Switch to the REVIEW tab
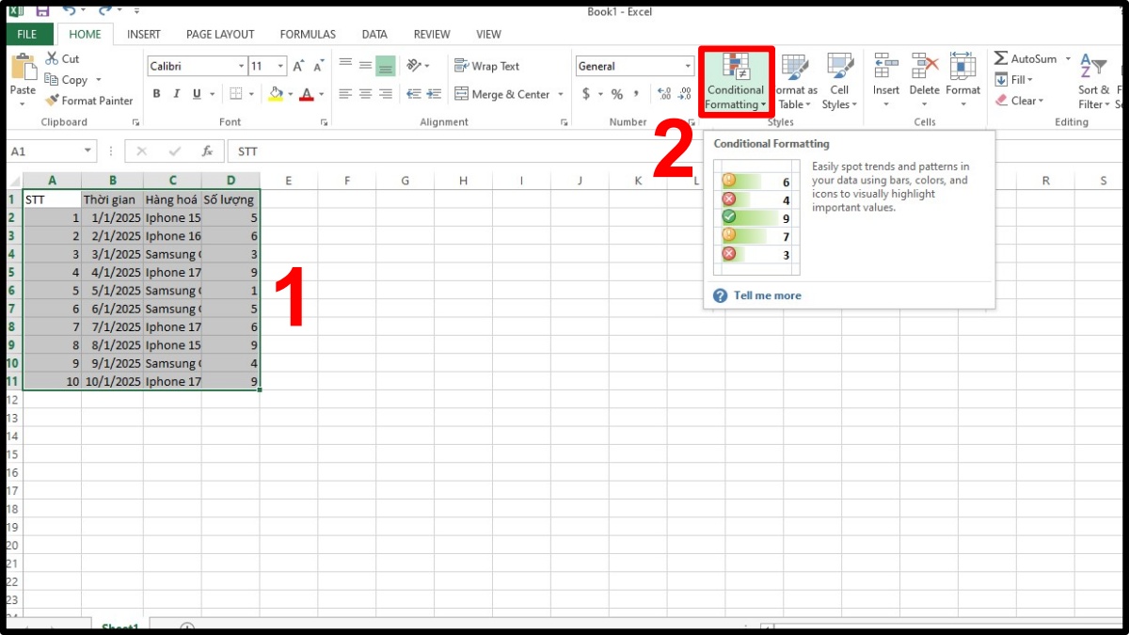The image size is (1129, 635). pos(432,34)
